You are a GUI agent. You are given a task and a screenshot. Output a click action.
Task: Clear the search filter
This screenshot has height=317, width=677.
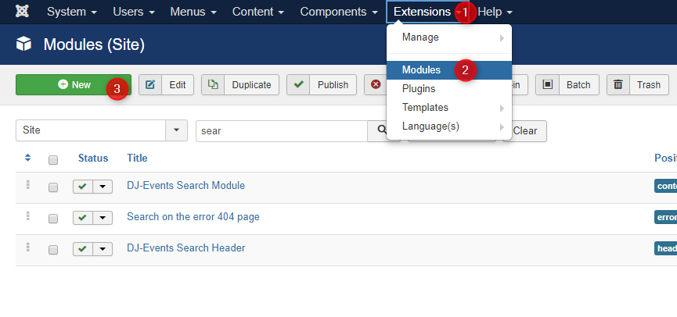524,131
